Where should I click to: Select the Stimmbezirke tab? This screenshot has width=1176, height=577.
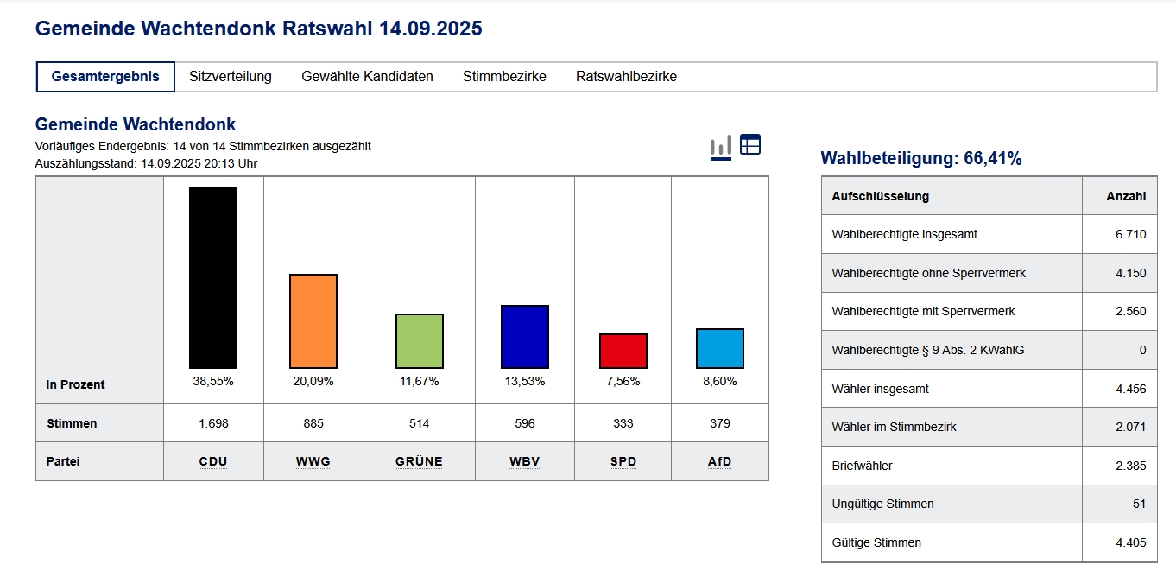point(504,77)
